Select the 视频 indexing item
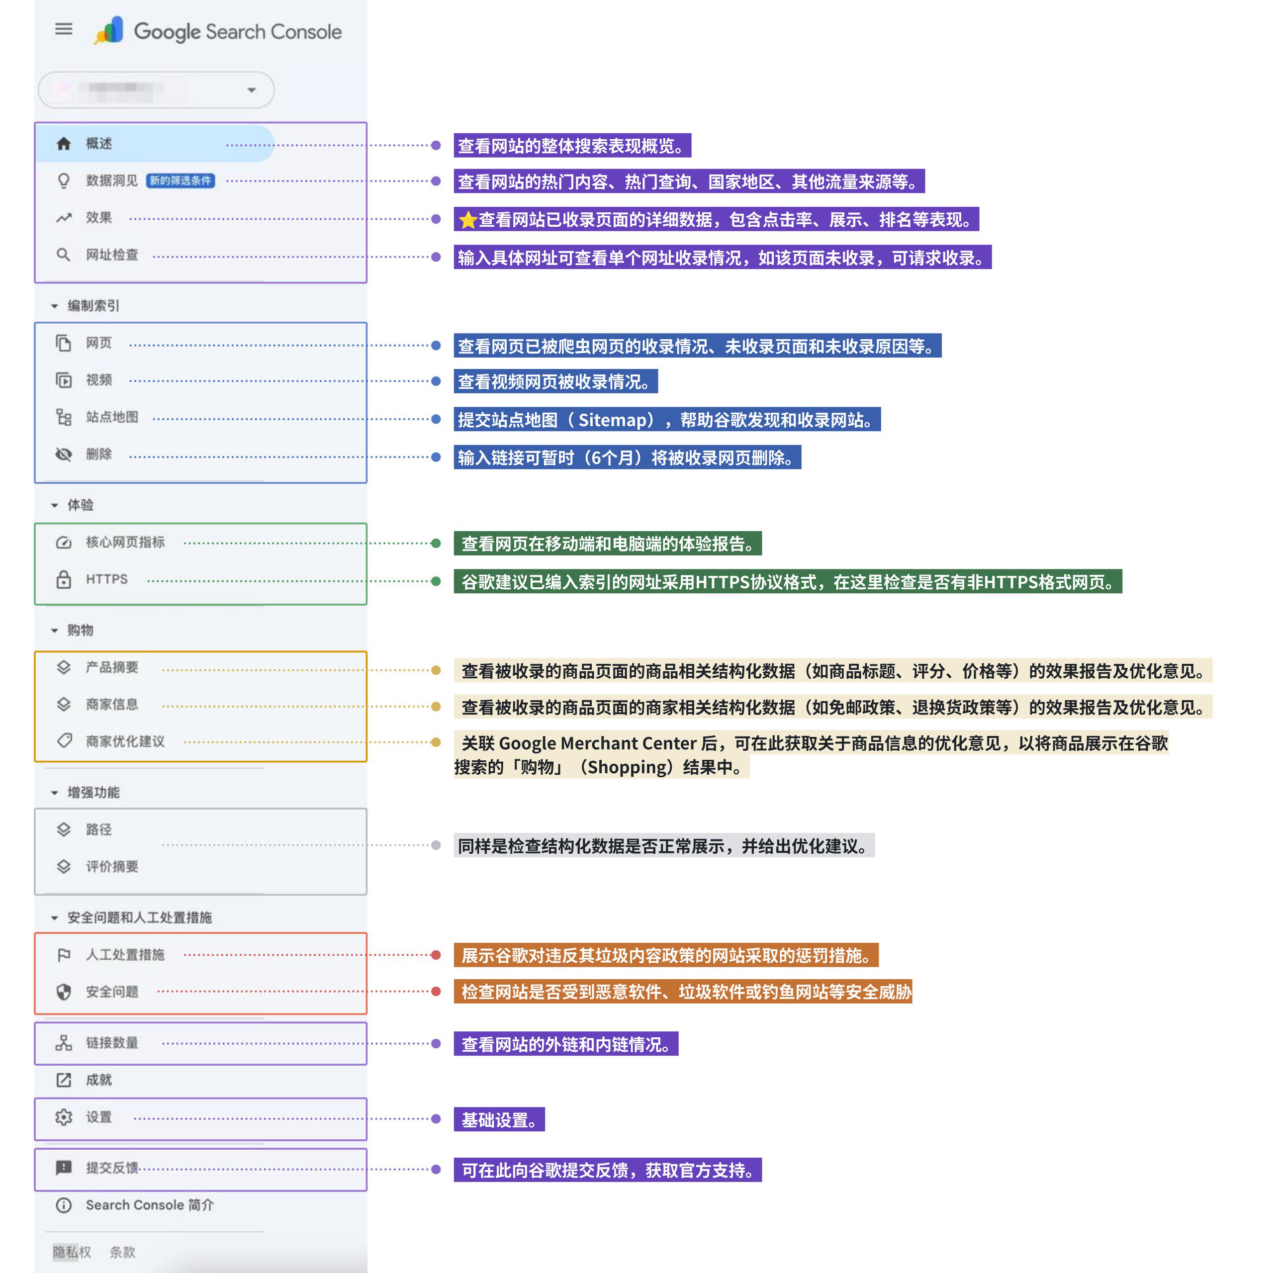This screenshot has width=1273, height=1273. point(99,380)
